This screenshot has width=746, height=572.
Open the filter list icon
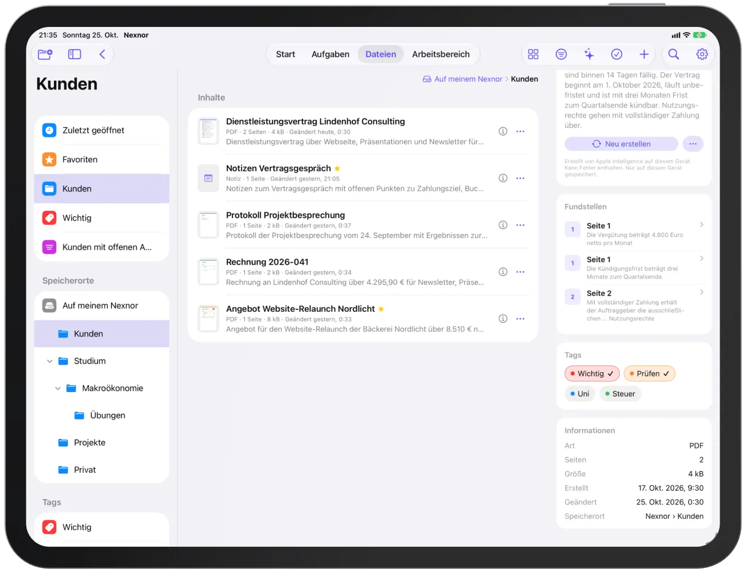click(561, 54)
